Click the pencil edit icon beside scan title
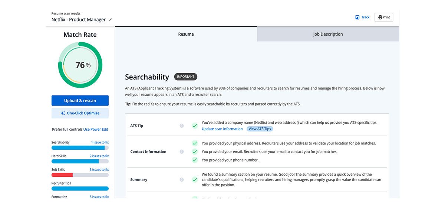The height and width of the screenshot is (208, 445). [111, 20]
